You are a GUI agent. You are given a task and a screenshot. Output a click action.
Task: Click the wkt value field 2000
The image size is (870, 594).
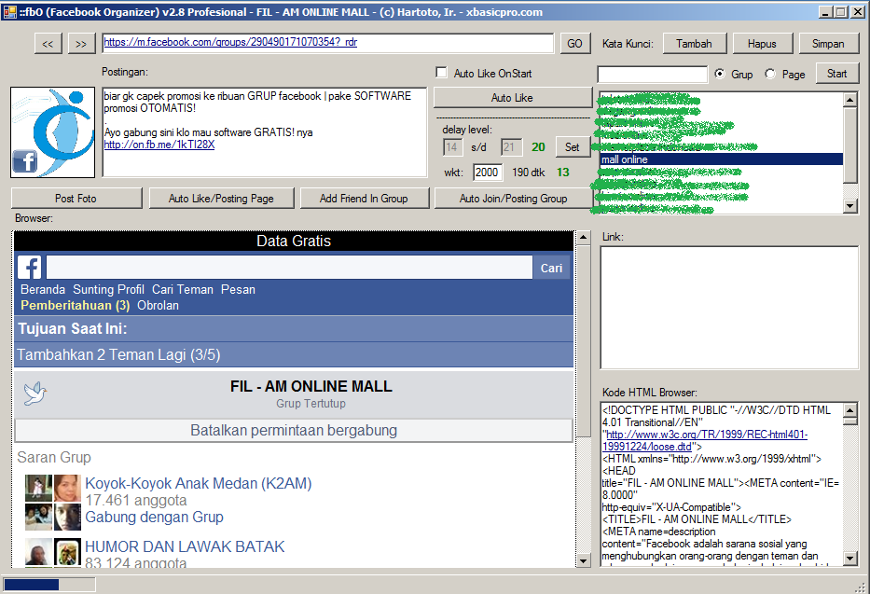point(487,172)
